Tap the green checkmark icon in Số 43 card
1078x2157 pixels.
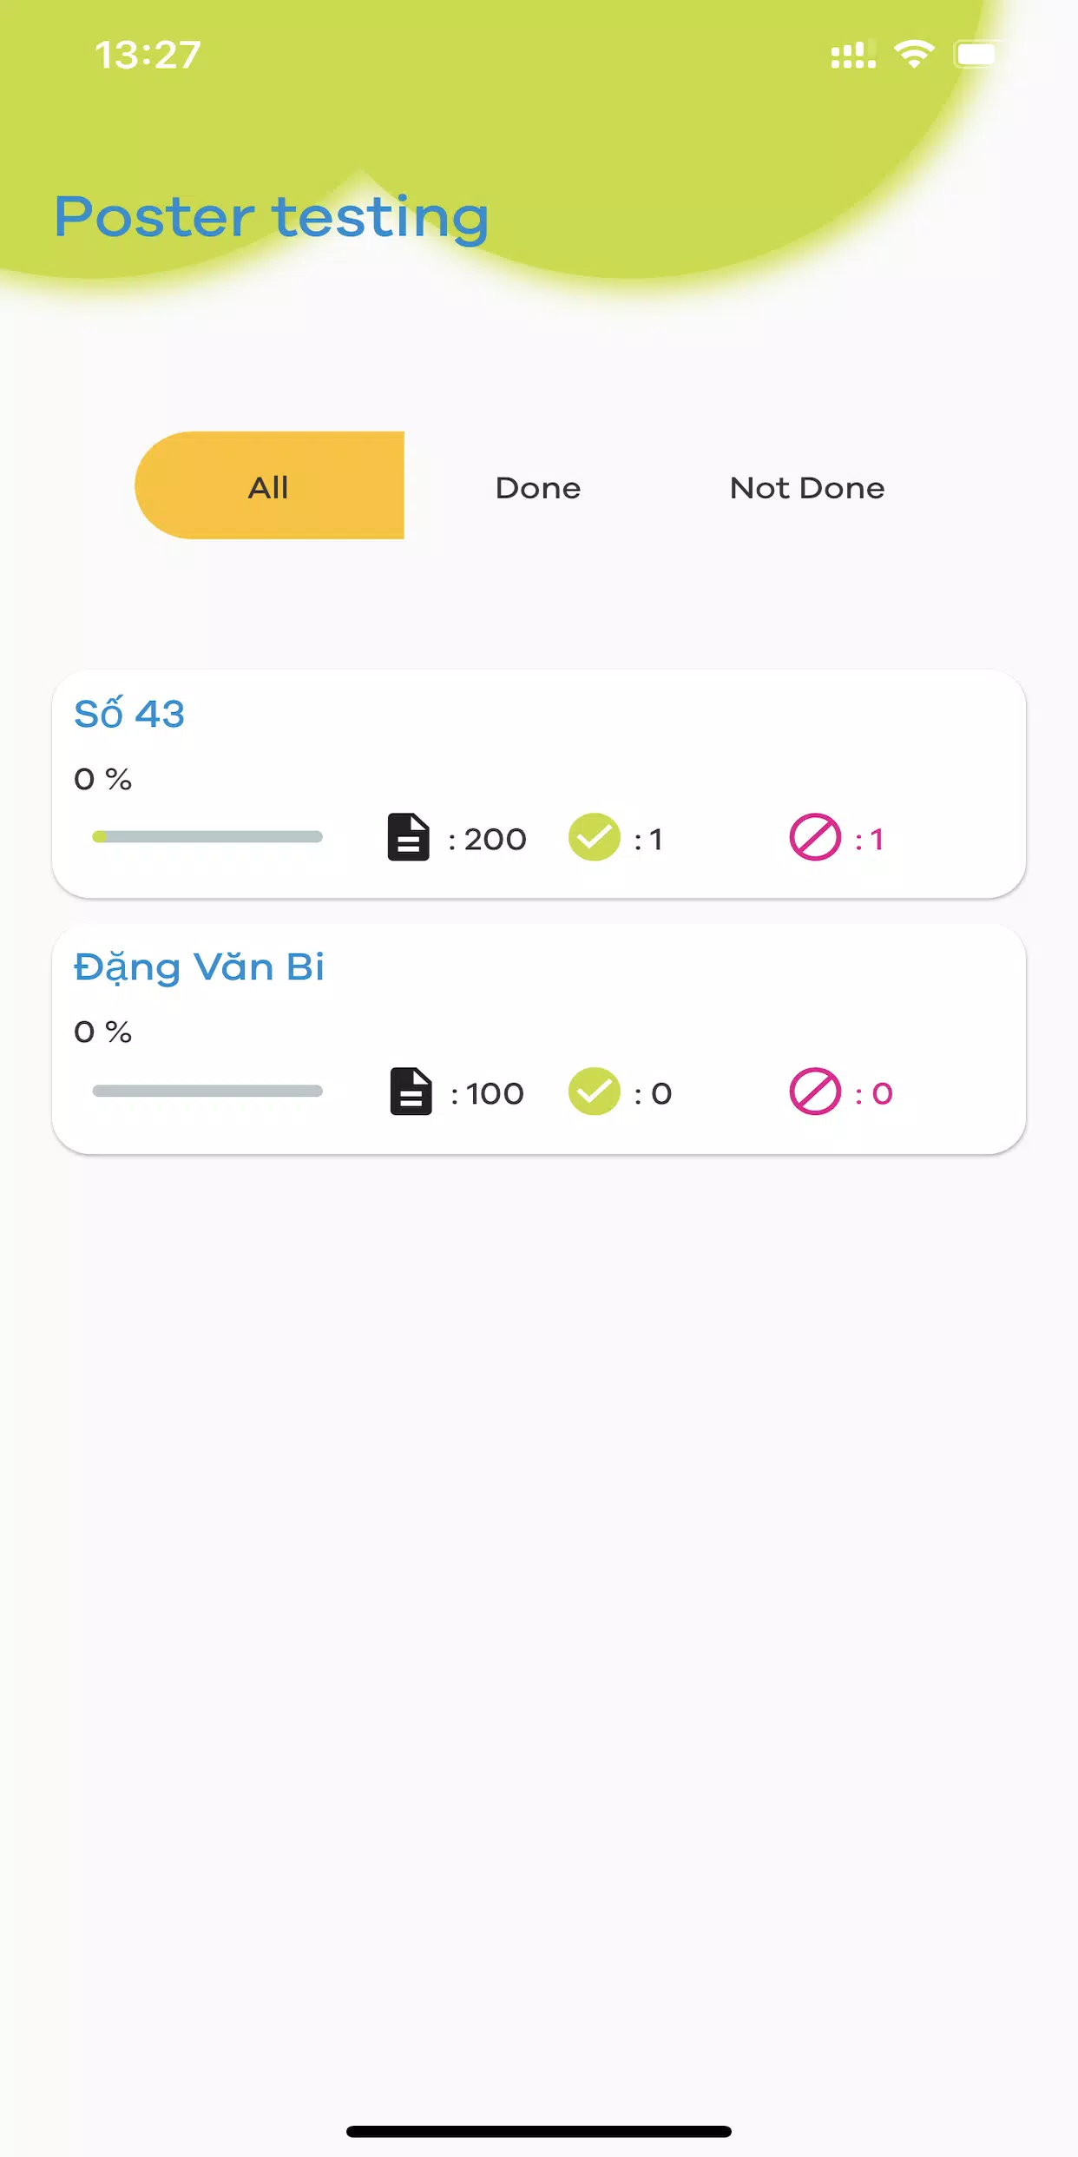point(595,837)
